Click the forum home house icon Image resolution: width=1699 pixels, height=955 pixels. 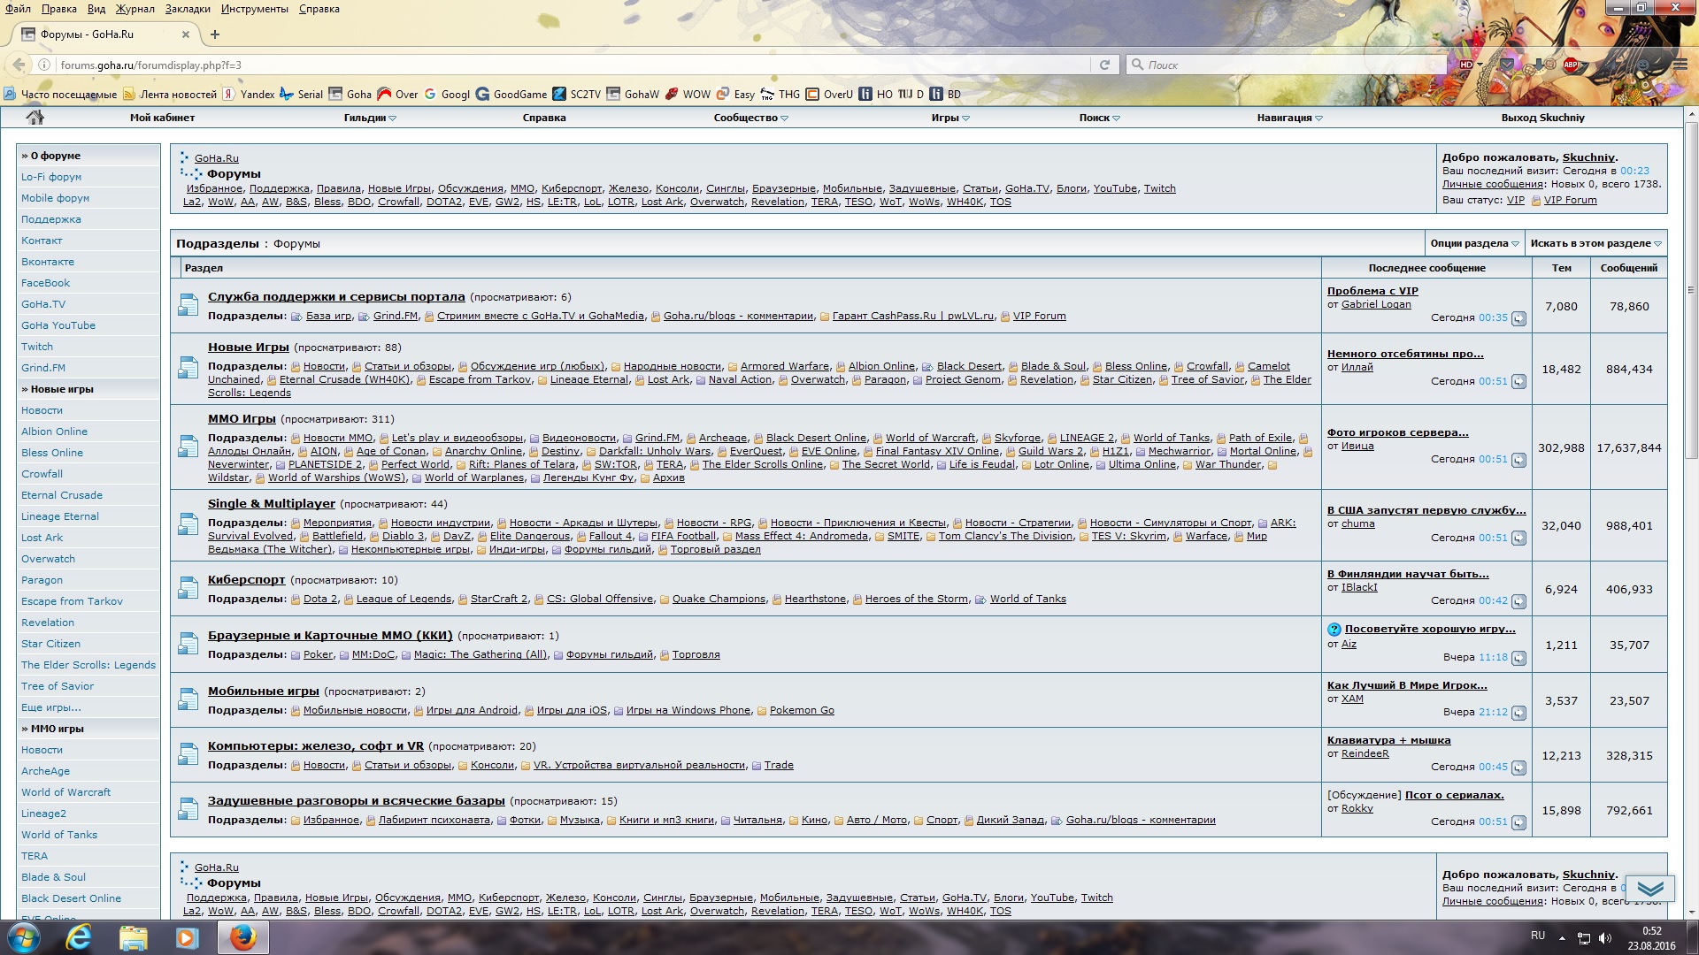35,117
